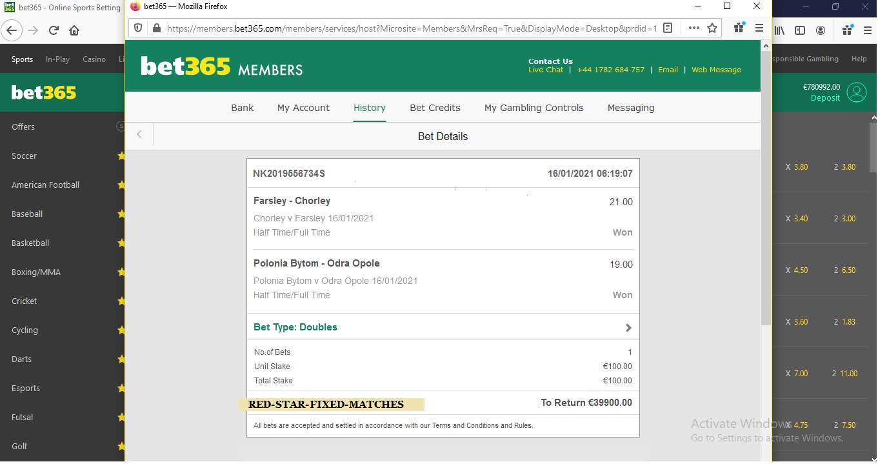Viewport: 878px width, 464px height.
Task: Open the Help link in the background page
Action: [859, 59]
